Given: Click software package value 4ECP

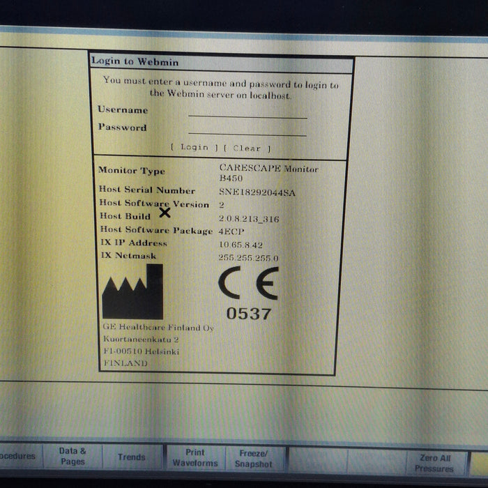Looking at the screenshot, I should [231, 231].
